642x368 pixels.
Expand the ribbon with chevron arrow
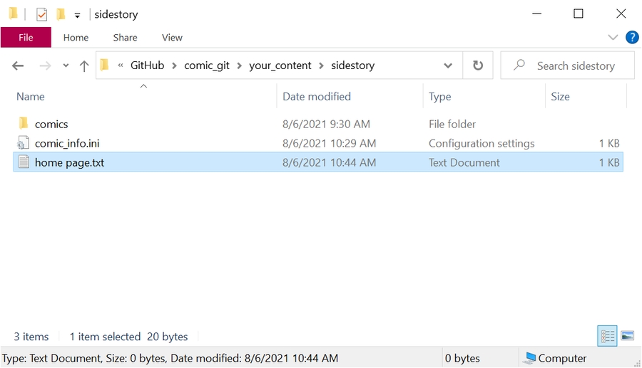[x=613, y=38]
